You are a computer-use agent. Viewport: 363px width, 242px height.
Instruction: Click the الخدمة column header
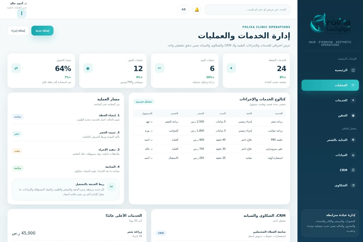tap(279, 113)
